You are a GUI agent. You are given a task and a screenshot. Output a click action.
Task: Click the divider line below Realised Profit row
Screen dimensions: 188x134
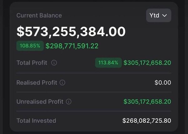94,92
